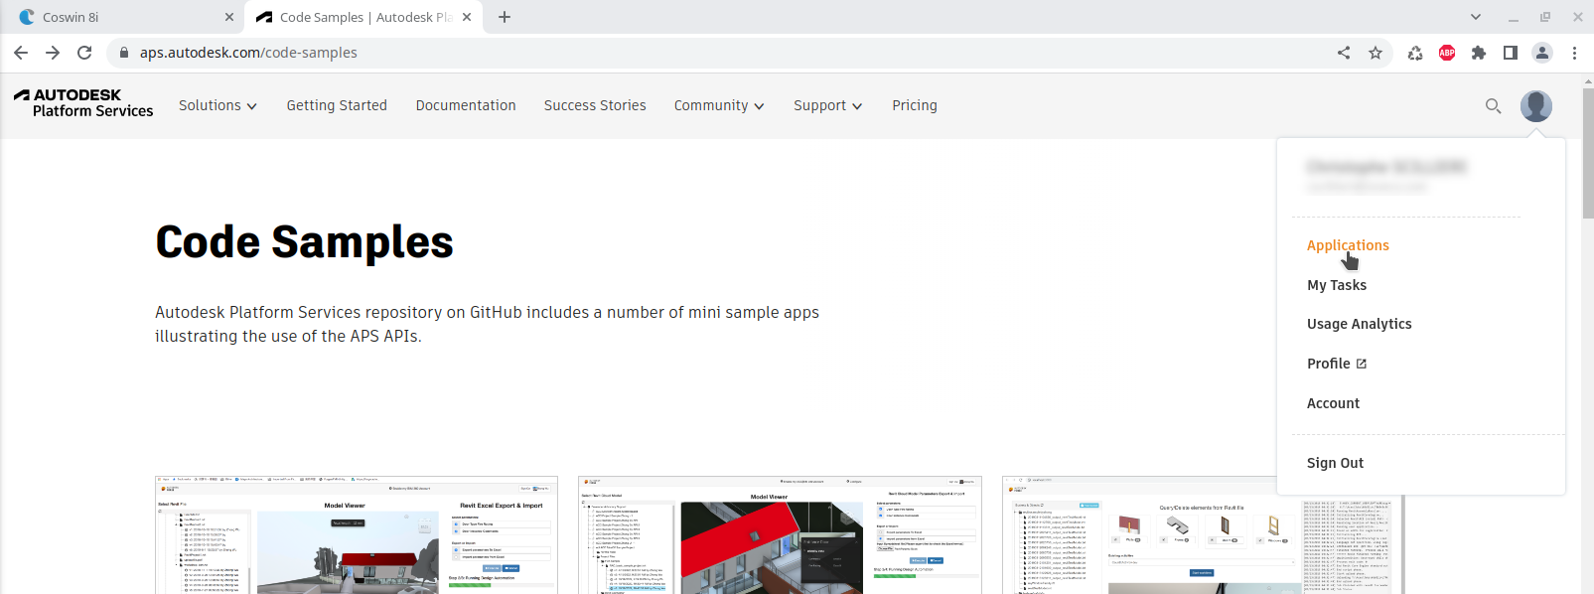Toggle the browser side panel icon
The height and width of the screenshot is (594, 1594).
tap(1511, 53)
